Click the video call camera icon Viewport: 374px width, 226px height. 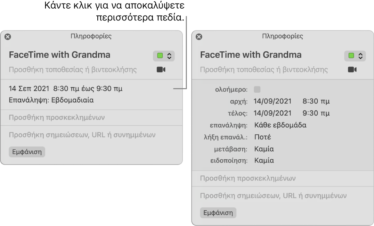(161, 69)
